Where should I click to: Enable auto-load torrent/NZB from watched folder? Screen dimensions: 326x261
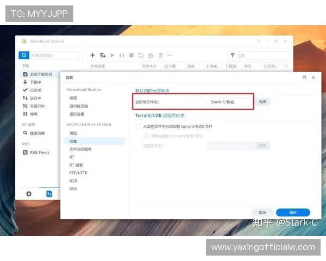tap(138, 126)
